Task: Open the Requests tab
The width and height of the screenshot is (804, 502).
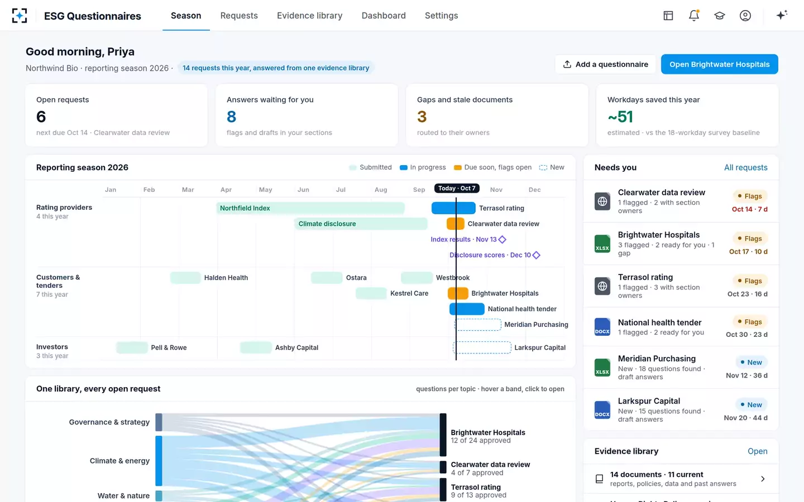Action: click(239, 16)
